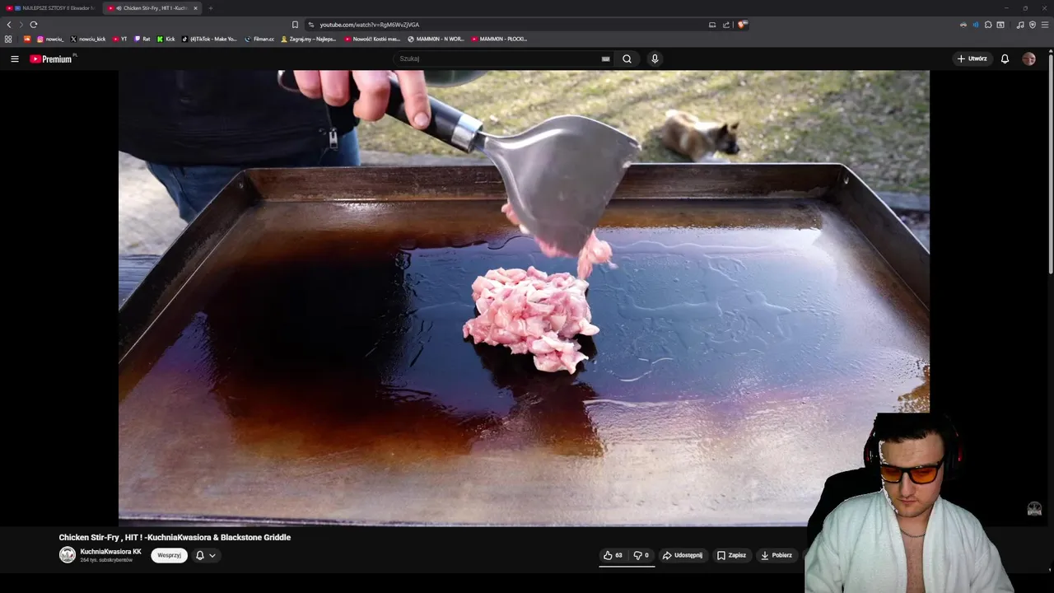This screenshot has height=593, width=1054.
Task: Open the account avatar menu
Action: pos(1028,59)
